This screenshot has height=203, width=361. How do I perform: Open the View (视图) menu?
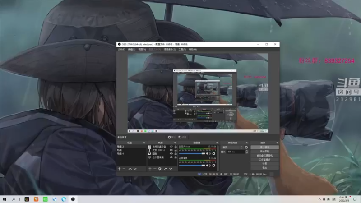[142, 50]
